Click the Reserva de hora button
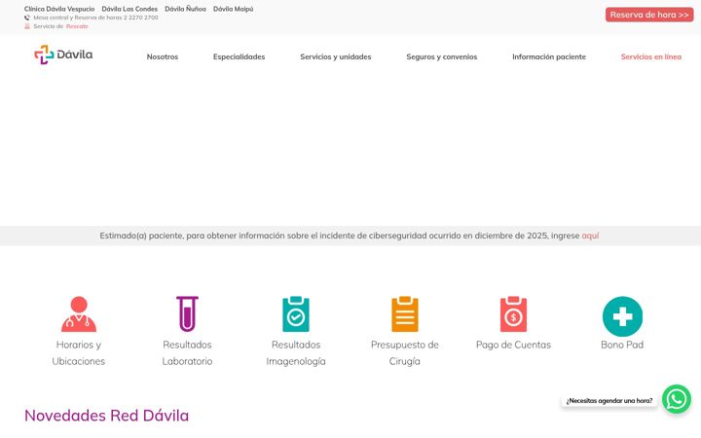701x438 pixels. [649, 15]
